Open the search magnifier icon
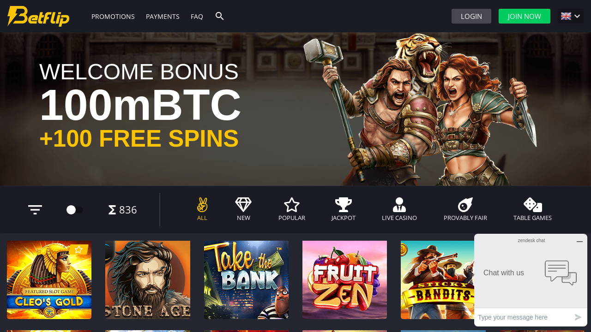 tap(220, 16)
